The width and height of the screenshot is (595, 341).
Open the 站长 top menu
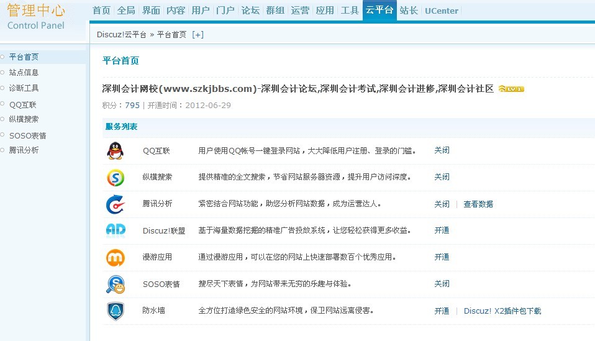(x=409, y=10)
